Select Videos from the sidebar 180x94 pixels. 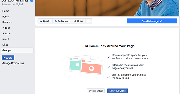pos(6,28)
